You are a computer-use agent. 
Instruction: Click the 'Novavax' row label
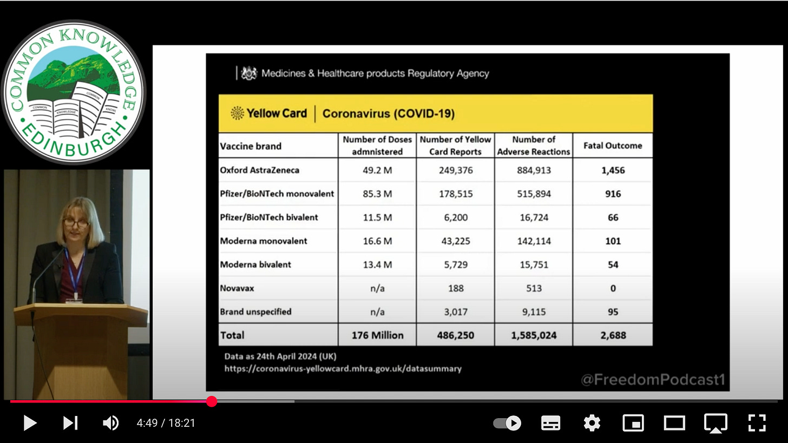(237, 288)
